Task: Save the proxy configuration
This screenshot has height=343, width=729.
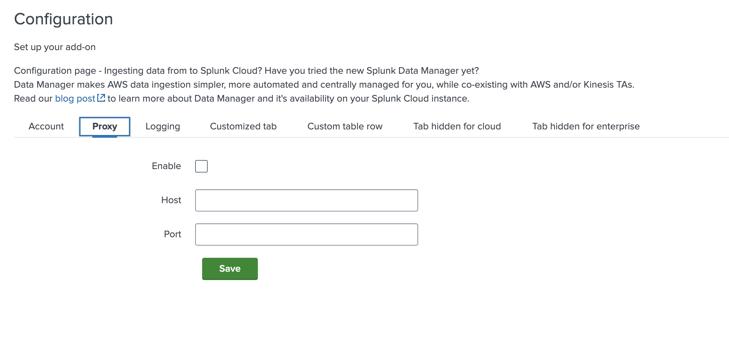Action: point(230,269)
